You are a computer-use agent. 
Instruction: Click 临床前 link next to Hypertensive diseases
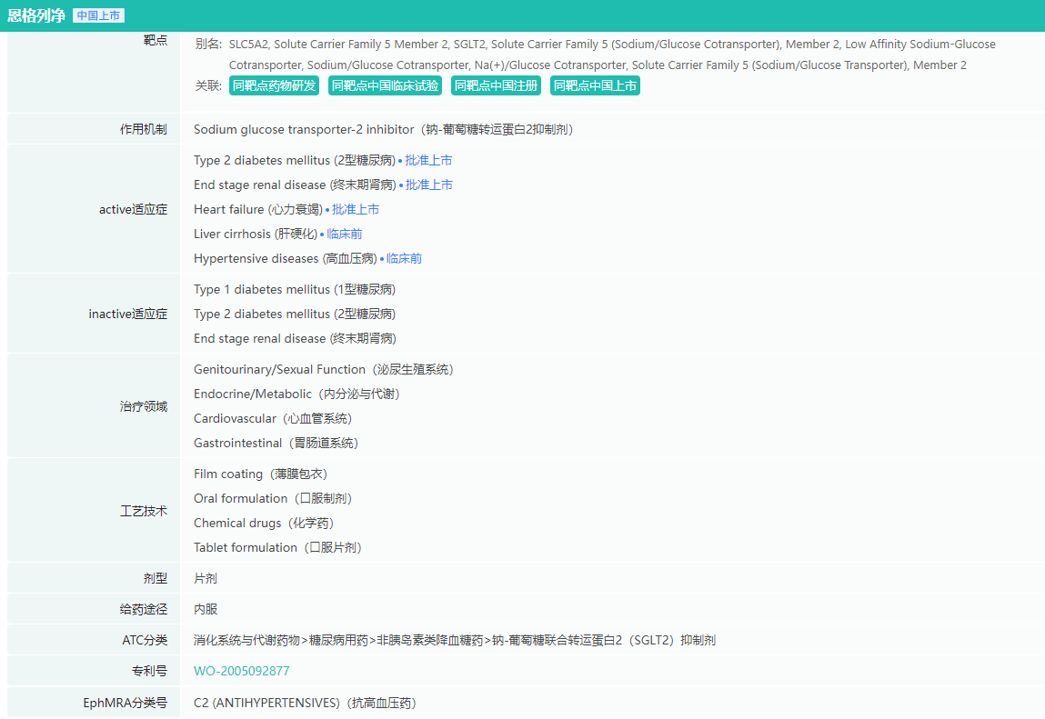[x=404, y=259]
